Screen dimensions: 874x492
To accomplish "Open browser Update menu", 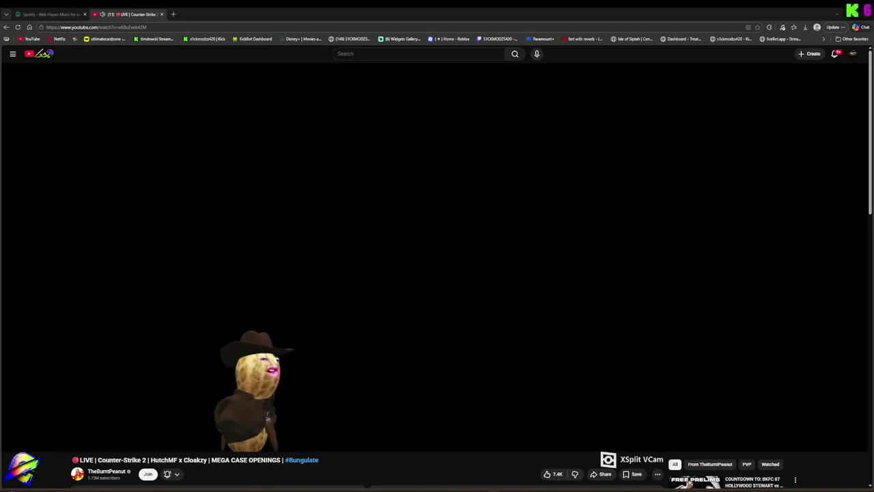I will pos(836,27).
